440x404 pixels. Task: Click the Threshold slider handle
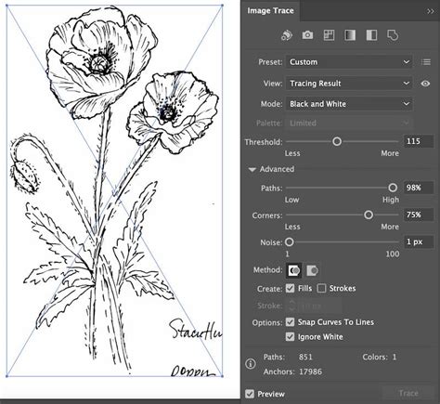(337, 142)
